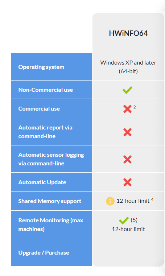The image size is (165, 276).
Task: Open footnote 4 after 12-hour limit
Action: [152, 199]
